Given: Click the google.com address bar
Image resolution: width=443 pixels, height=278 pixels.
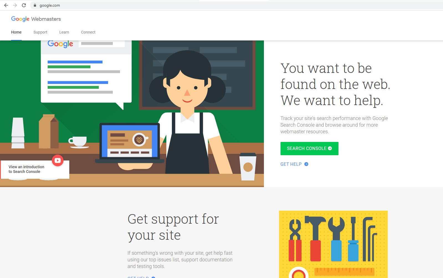Looking at the screenshot, I should 236,5.
